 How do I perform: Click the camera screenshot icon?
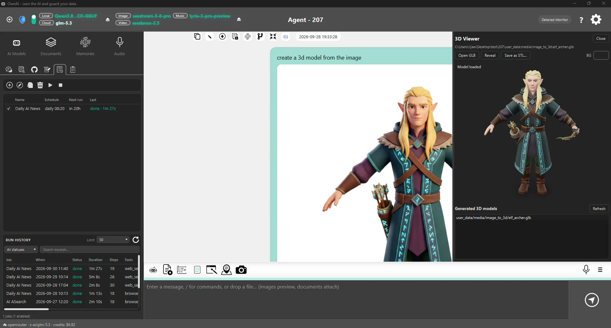pos(241,270)
